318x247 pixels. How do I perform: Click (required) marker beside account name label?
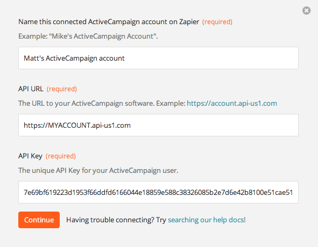(217, 22)
